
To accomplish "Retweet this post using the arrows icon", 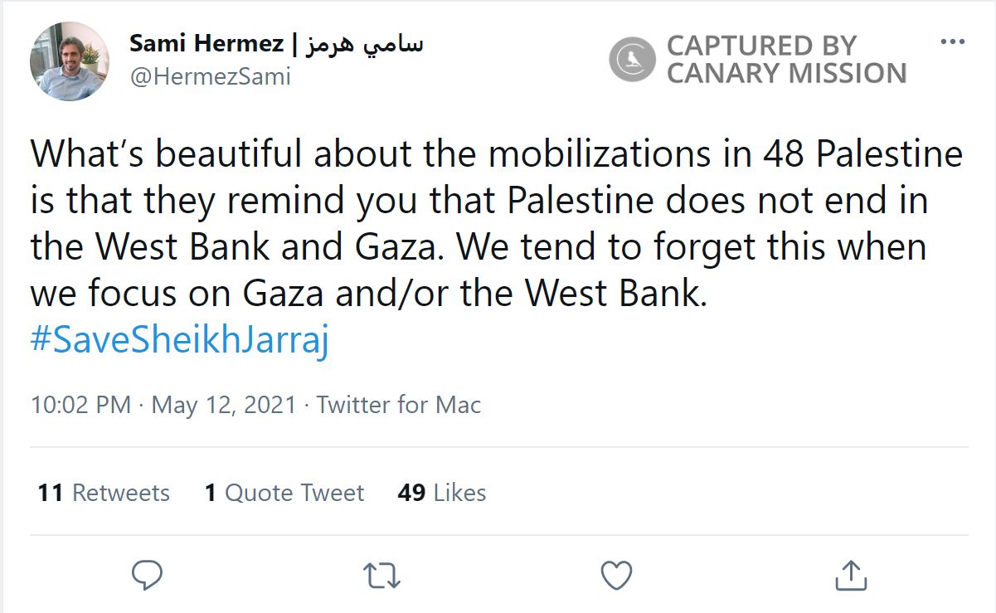I will coord(382,575).
